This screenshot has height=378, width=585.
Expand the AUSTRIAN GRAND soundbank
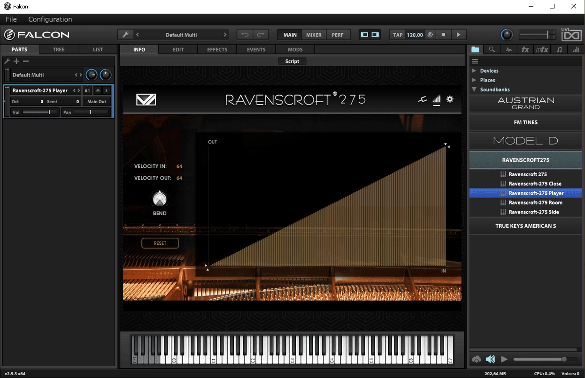coord(526,103)
